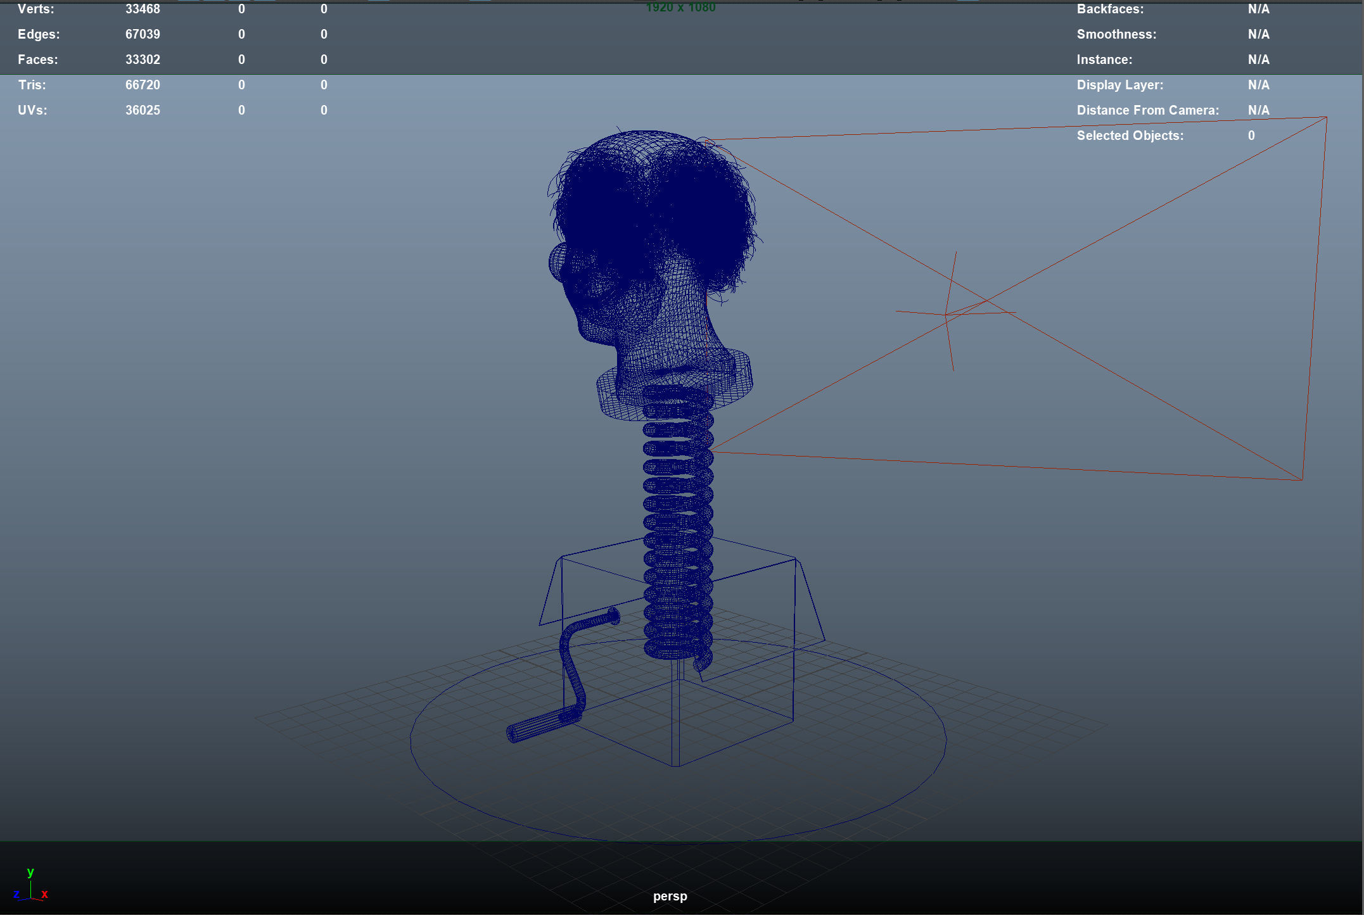This screenshot has height=915, width=1364.
Task: Click the Tris label in HUD
Action: [32, 85]
